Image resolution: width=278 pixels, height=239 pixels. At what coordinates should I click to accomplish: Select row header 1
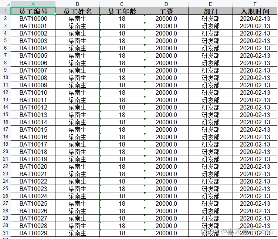pyautogui.click(x=5, y=11)
